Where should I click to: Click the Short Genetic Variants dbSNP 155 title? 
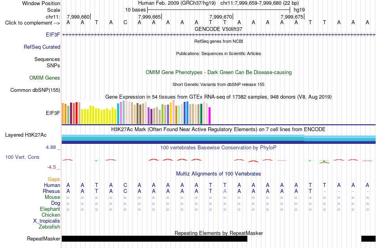[218, 84]
